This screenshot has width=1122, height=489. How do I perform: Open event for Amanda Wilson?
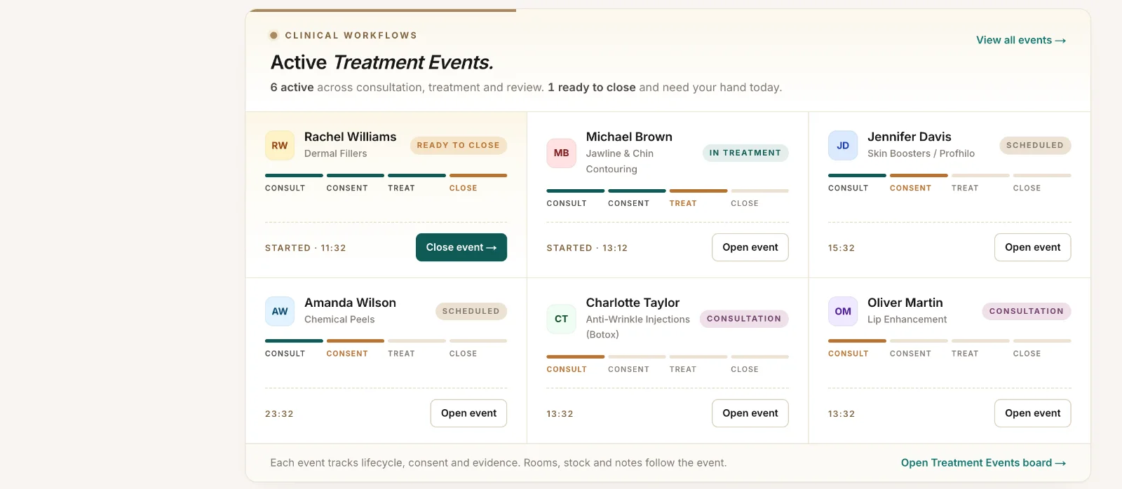pyautogui.click(x=468, y=413)
